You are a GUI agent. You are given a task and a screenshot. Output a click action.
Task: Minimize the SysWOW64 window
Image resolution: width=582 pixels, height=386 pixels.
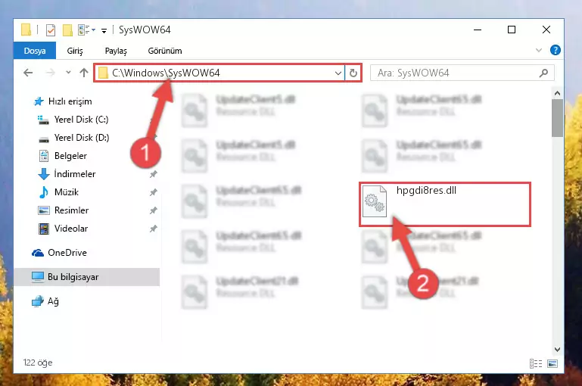pyautogui.click(x=478, y=30)
